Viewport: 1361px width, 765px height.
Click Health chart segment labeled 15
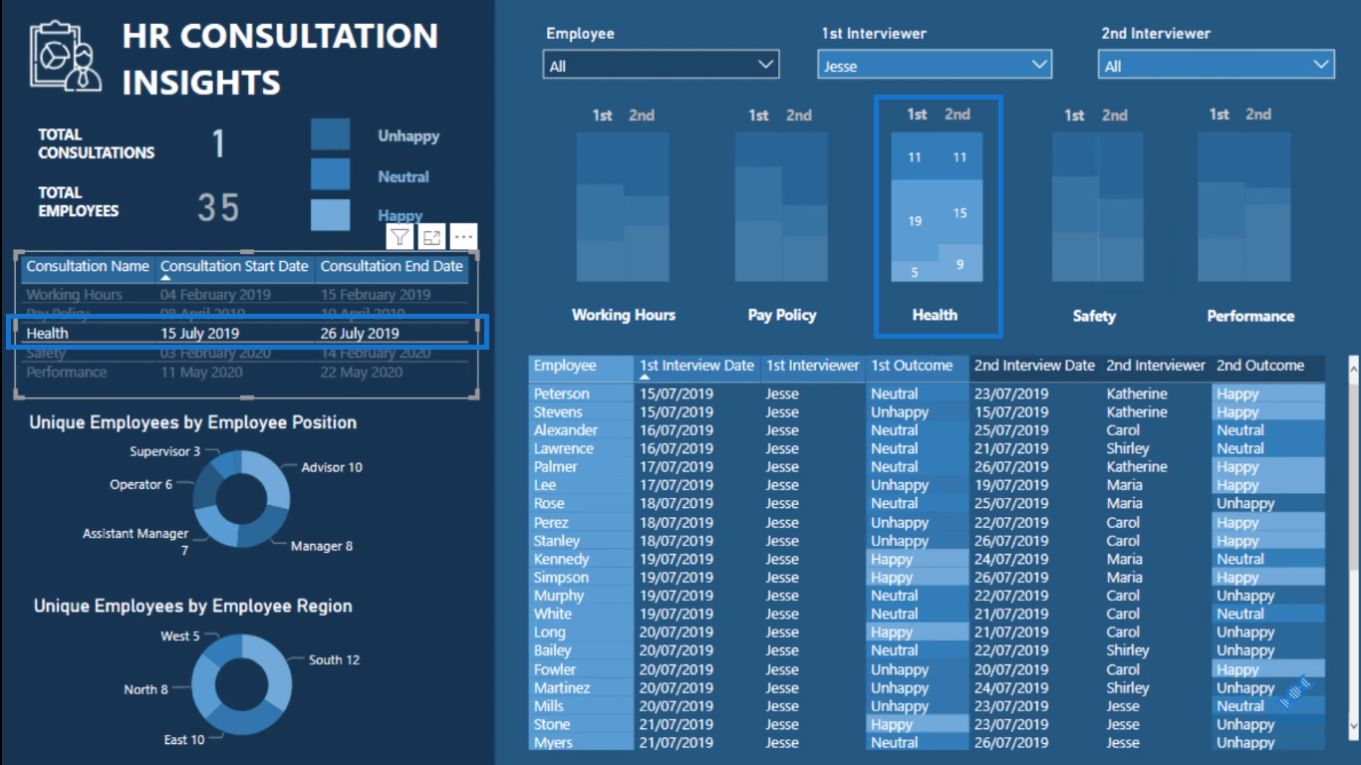(x=959, y=212)
